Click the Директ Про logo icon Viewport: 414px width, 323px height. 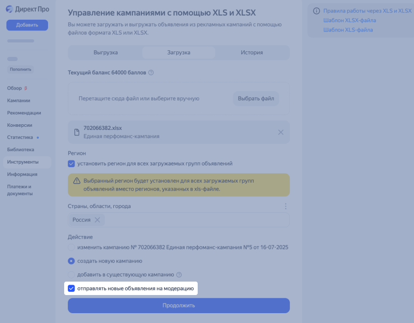pos(9,9)
